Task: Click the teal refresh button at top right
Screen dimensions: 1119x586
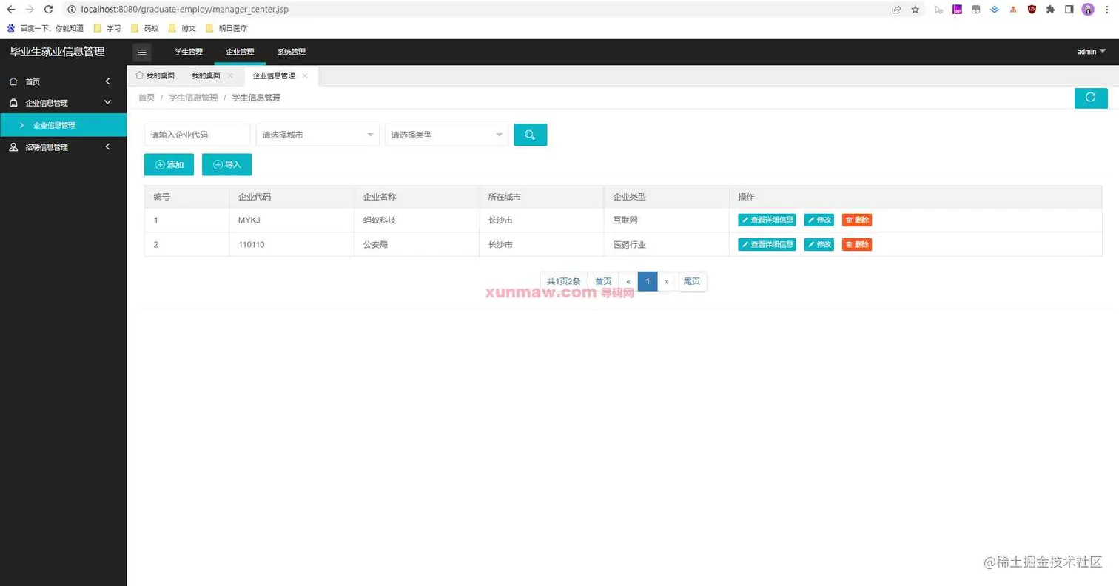Action: [x=1090, y=98]
